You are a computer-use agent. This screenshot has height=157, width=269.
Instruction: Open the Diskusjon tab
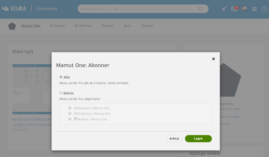pos(58,26)
